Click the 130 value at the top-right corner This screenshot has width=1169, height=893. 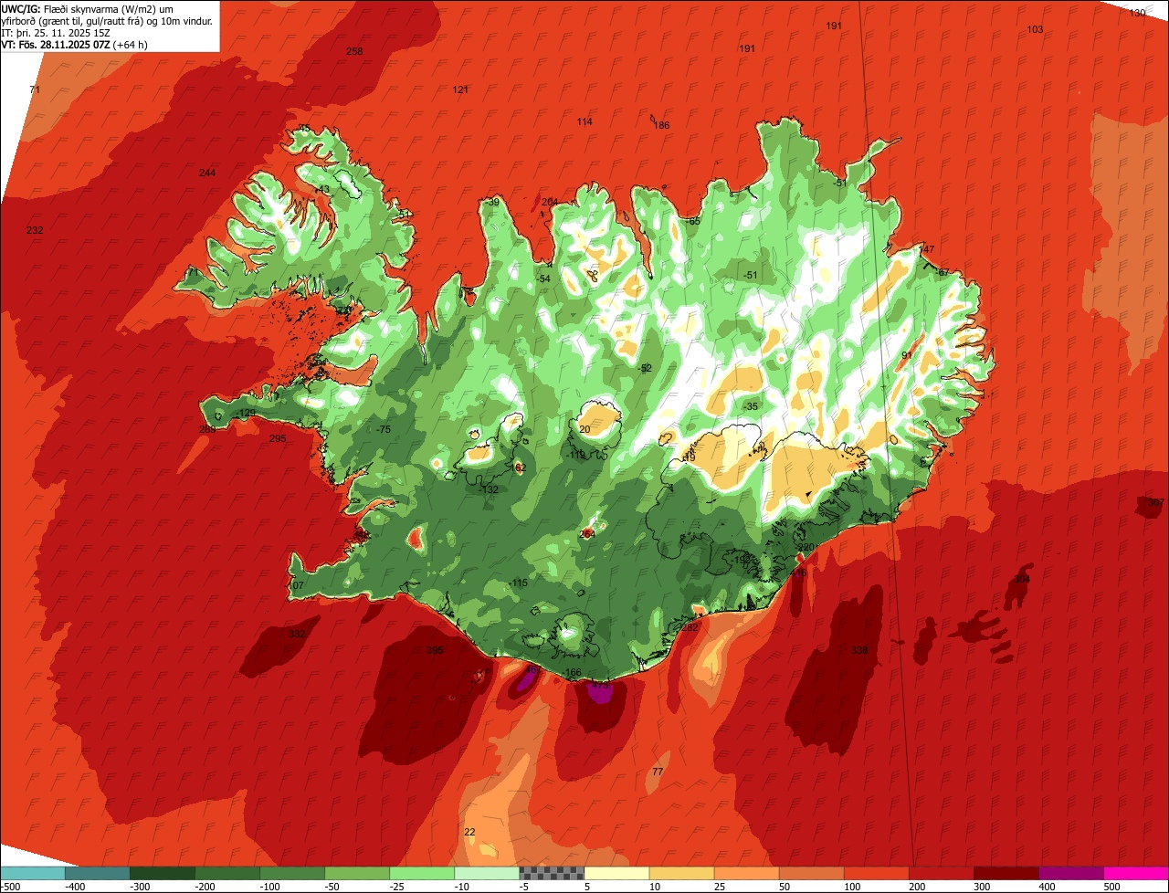tap(1137, 13)
